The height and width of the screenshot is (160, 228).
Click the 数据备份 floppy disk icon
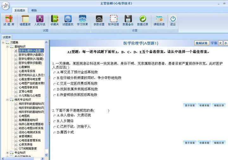click(x=128, y=20)
